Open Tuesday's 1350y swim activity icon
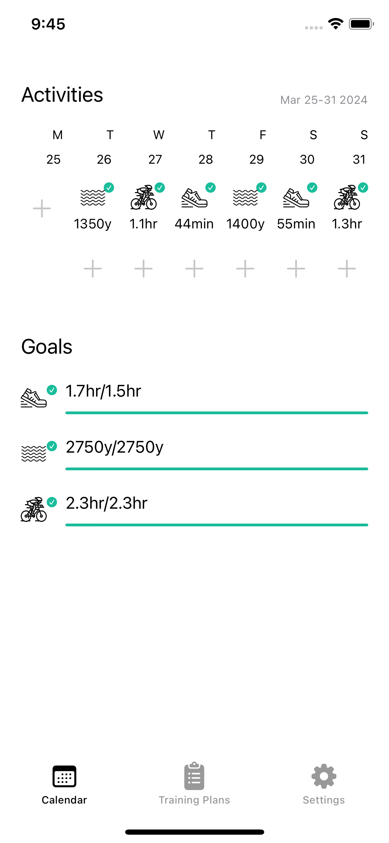 [x=93, y=198]
